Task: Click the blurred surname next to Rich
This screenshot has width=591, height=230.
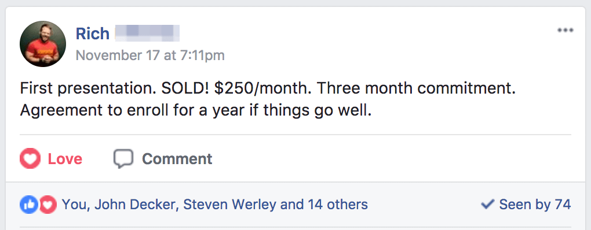Action: 147,34
